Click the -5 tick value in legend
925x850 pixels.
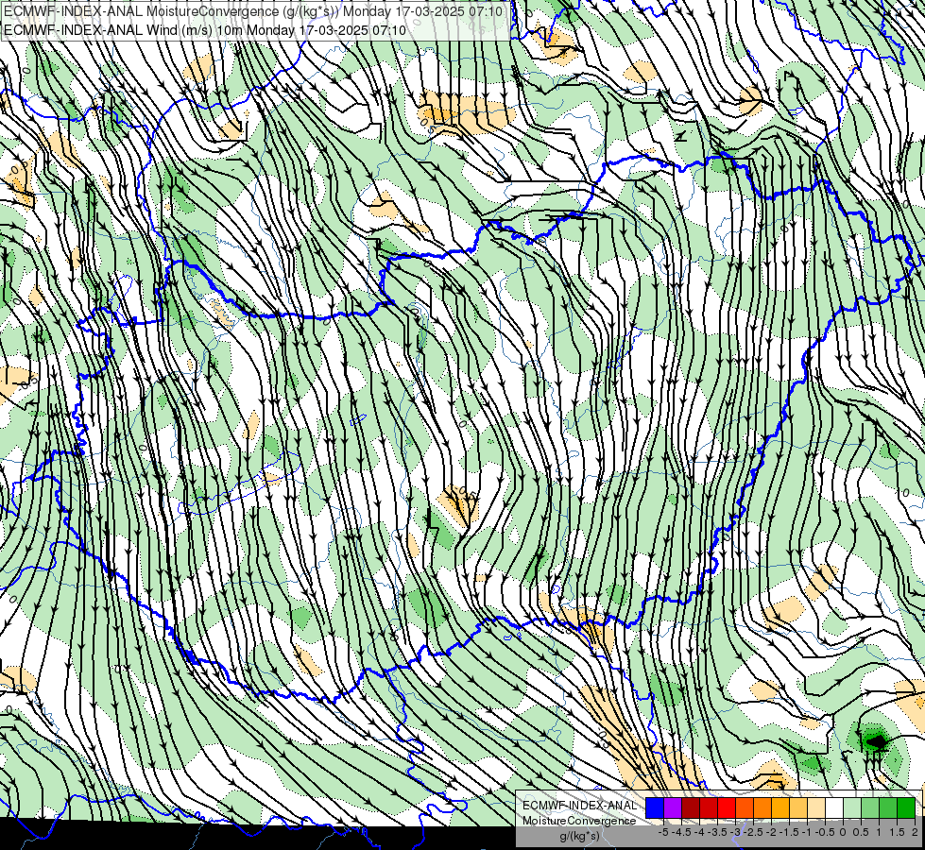663,832
